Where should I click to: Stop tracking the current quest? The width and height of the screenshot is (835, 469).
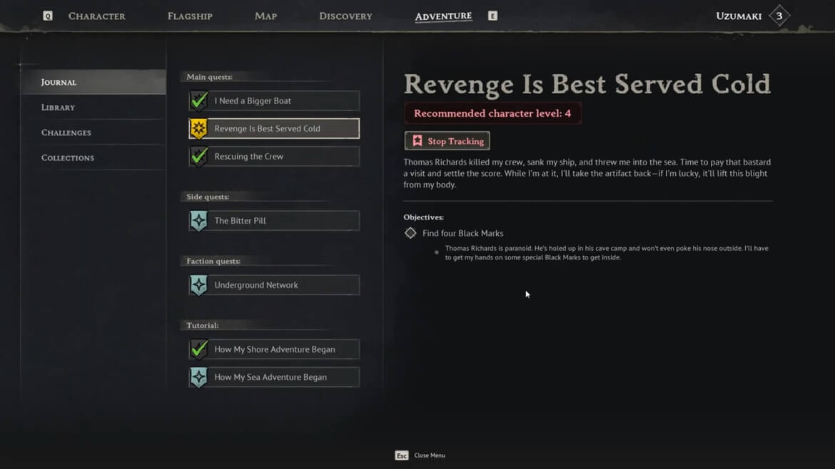447,141
